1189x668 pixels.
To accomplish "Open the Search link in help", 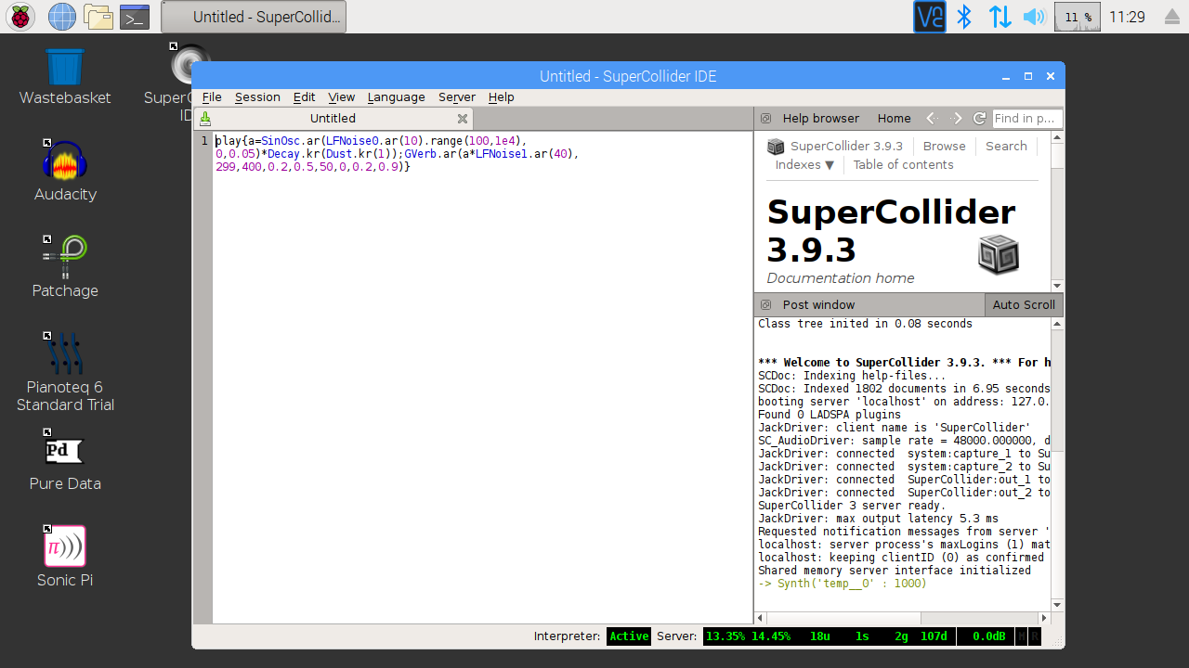I will tap(1006, 147).
